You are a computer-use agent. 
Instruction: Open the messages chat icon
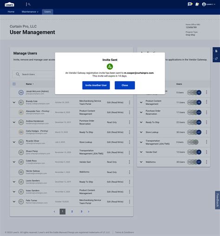click(190, 4)
